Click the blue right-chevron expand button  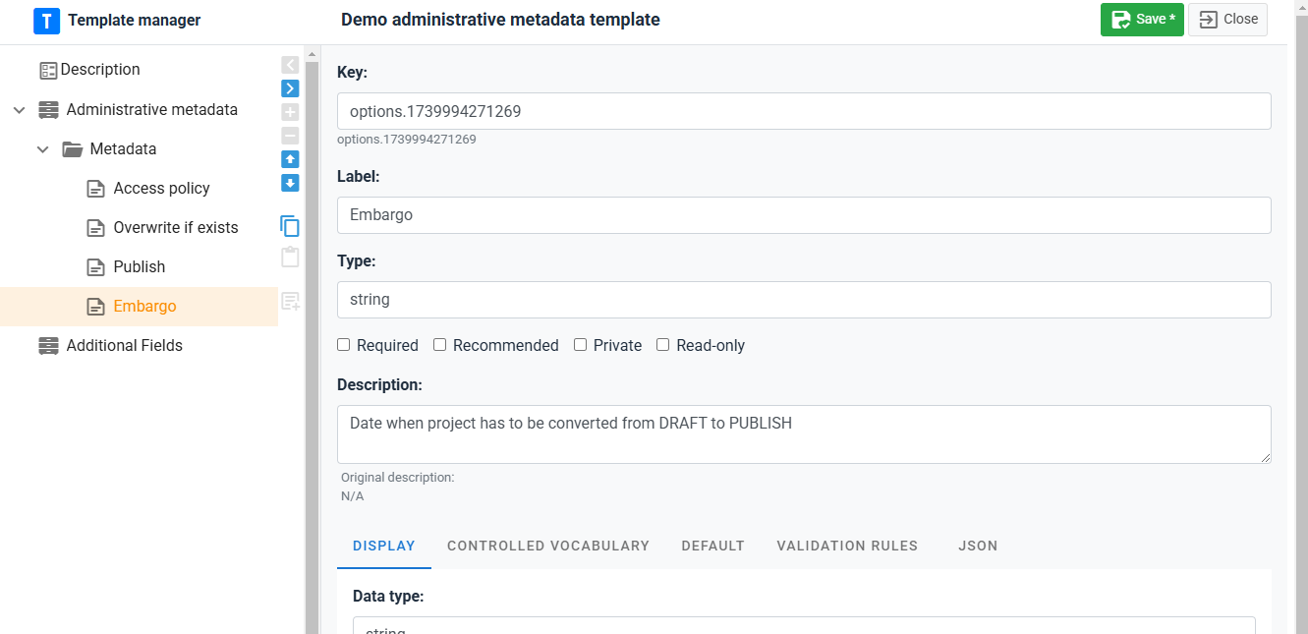click(x=290, y=88)
